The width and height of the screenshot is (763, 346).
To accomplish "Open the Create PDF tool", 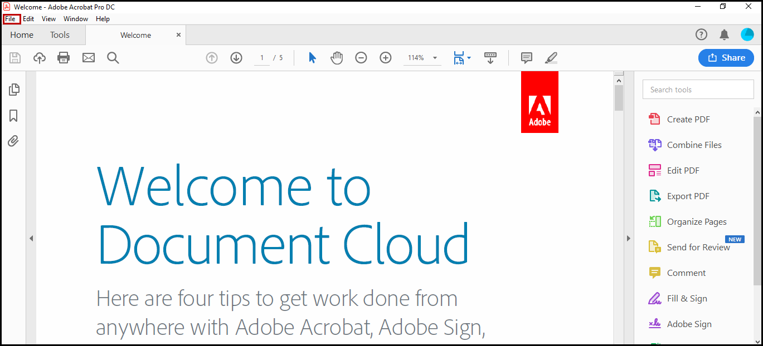I will [679, 119].
